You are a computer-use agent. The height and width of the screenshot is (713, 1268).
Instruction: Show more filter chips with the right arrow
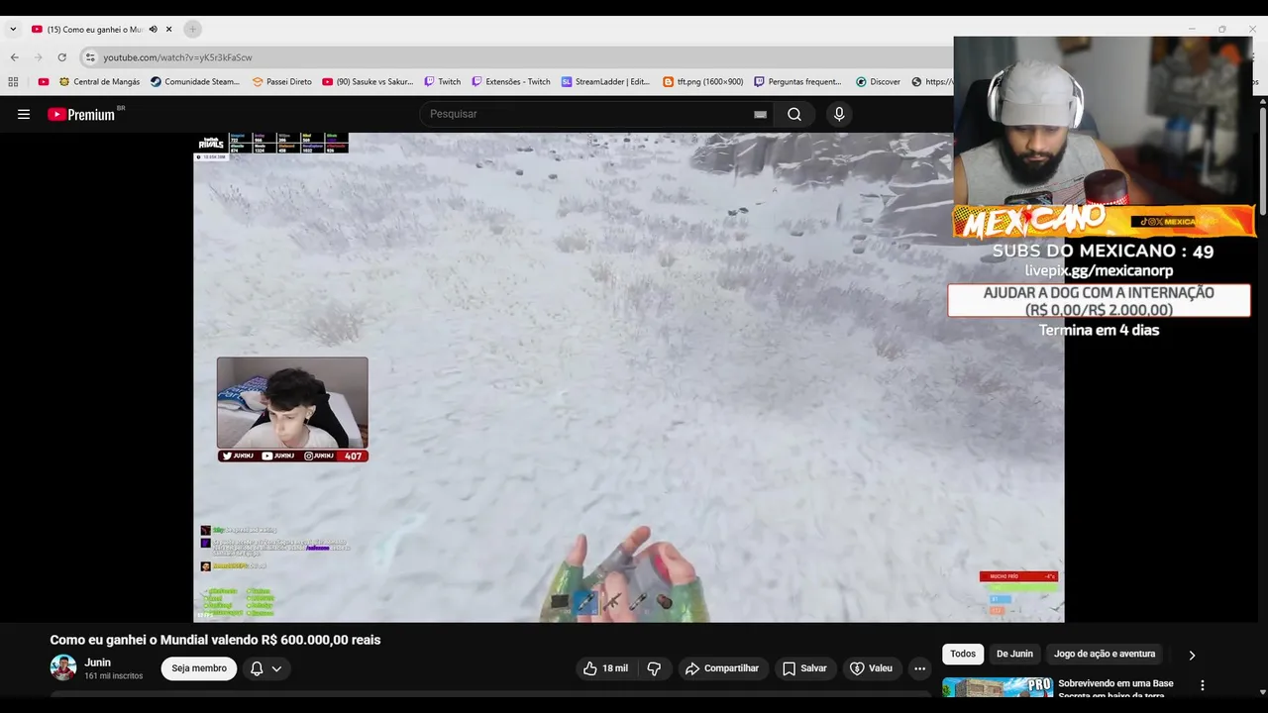click(1192, 655)
